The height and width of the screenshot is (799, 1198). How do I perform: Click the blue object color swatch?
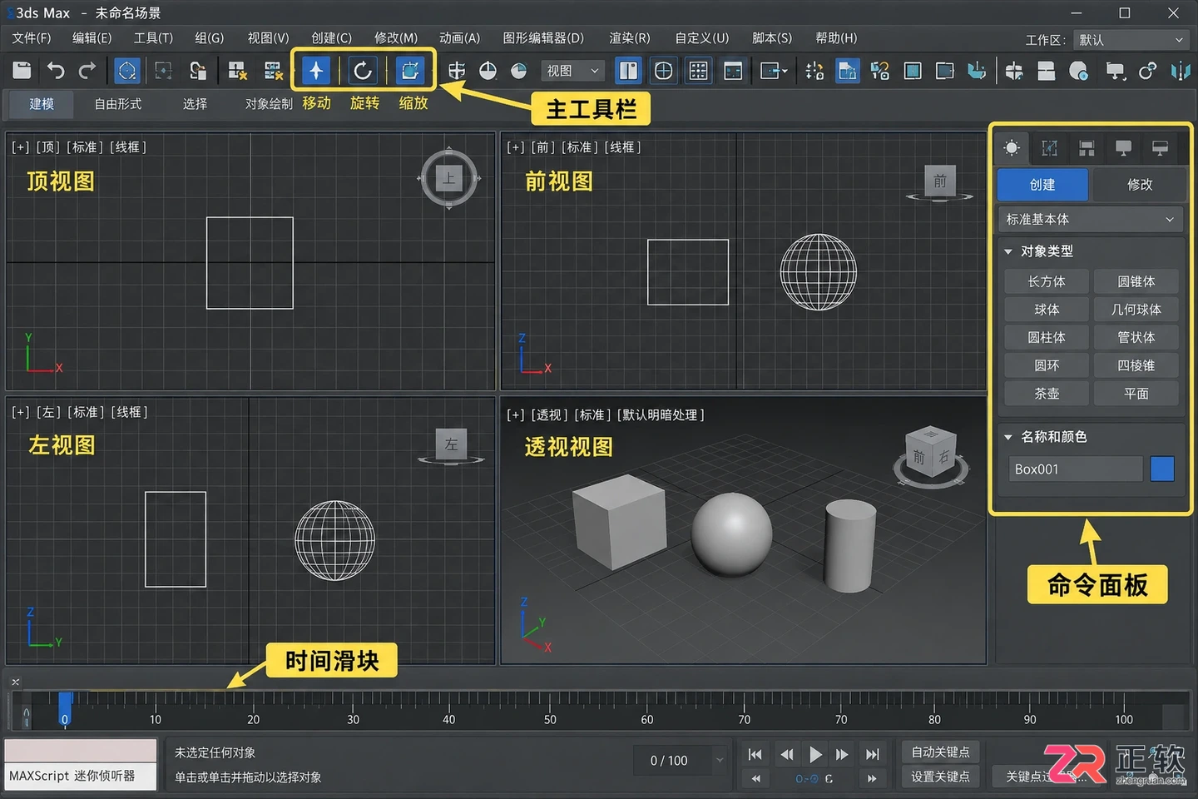click(x=1162, y=469)
